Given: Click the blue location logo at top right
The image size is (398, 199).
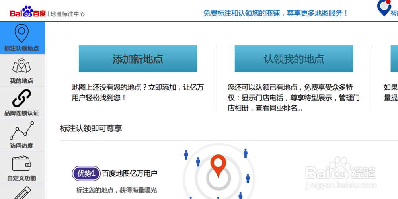Looking at the screenshot, I should (384, 8).
